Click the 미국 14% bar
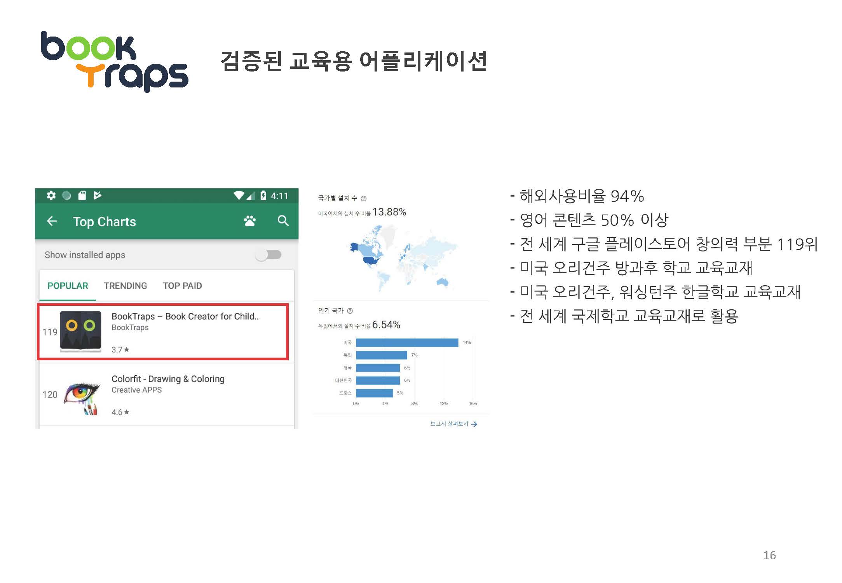 407,342
